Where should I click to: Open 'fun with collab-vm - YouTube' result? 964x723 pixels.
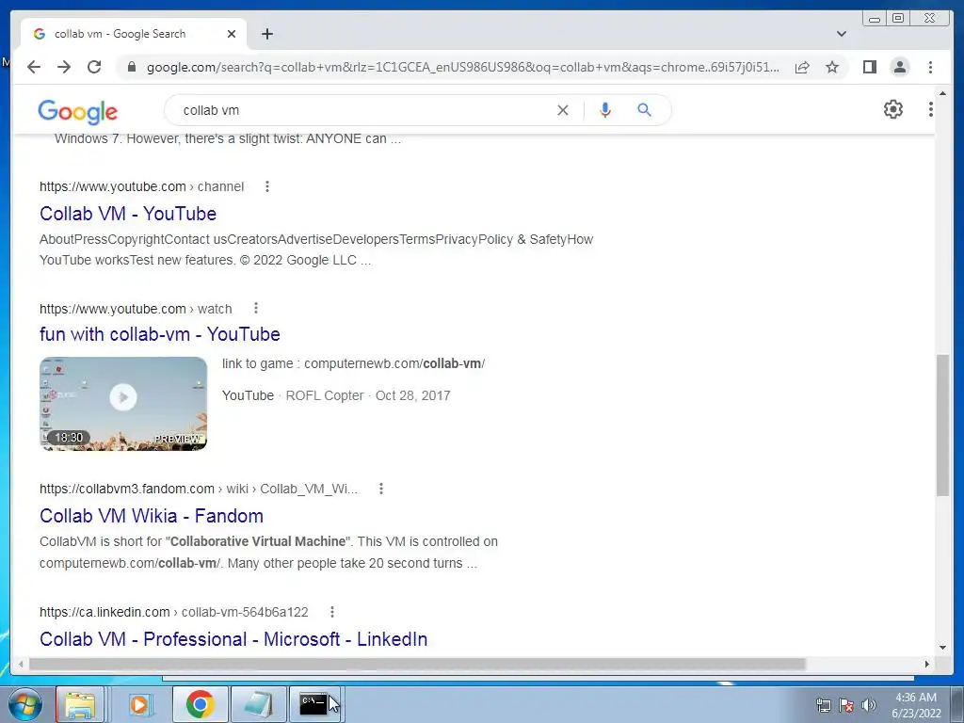(x=160, y=334)
